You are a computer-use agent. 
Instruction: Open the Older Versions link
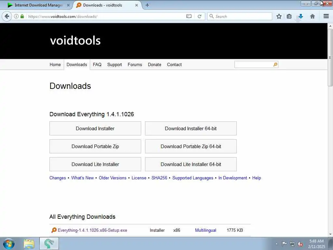(x=113, y=178)
